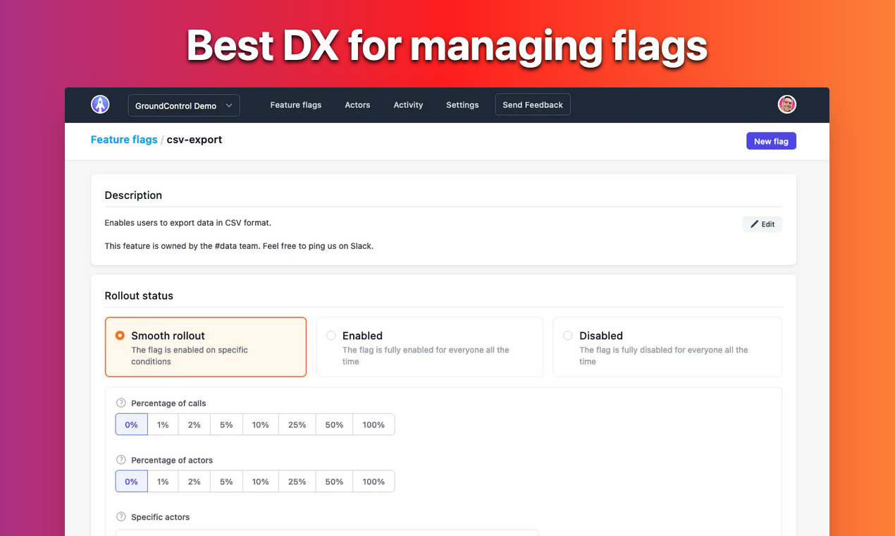Click the Specific actors label

[161, 517]
